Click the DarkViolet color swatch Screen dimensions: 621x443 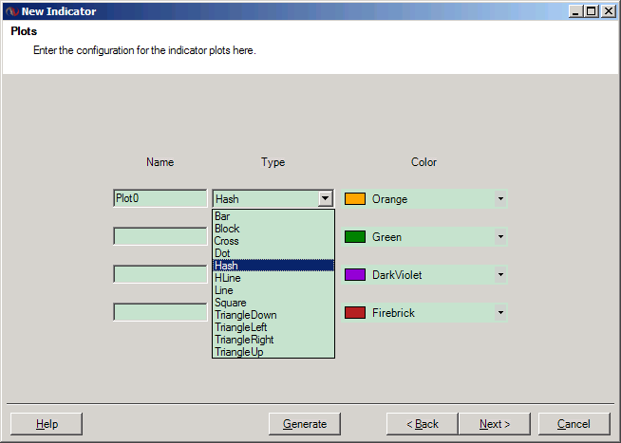coord(355,274)
